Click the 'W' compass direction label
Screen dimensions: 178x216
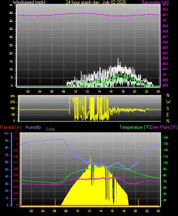[x=168, y=102]
